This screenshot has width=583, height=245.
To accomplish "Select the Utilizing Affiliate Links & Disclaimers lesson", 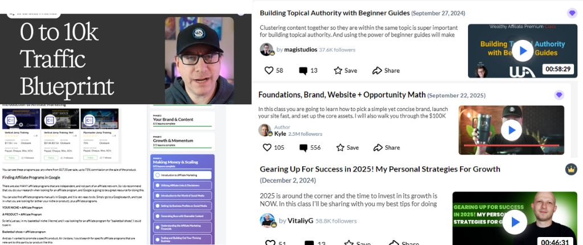I will (182, 185).
